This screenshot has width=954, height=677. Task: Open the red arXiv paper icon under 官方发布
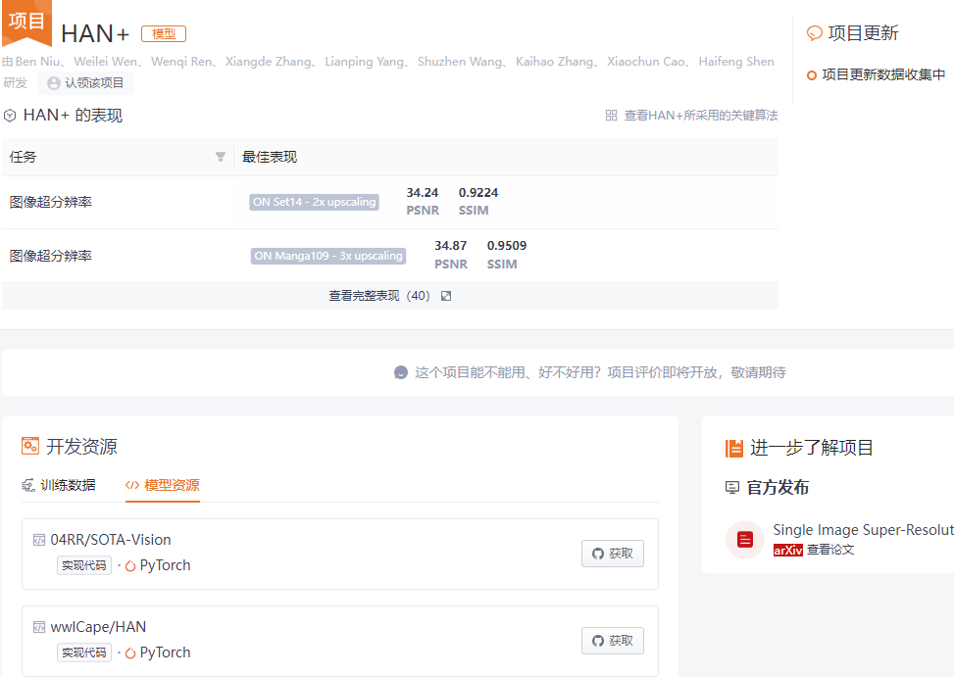point(744,539)
